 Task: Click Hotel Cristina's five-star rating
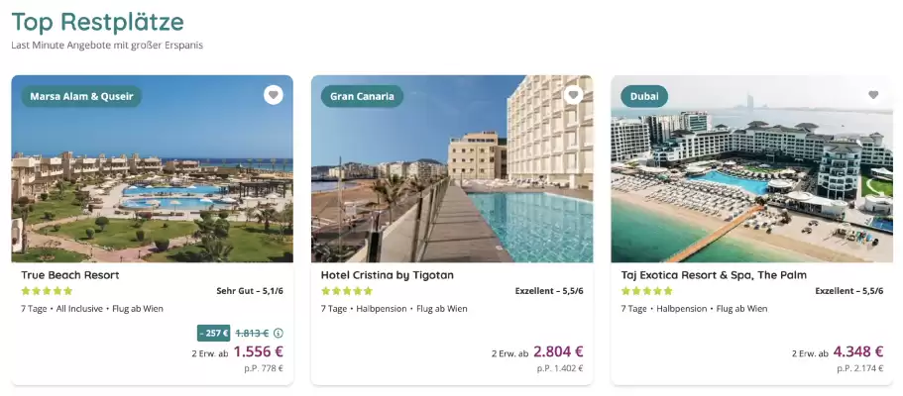347,291
